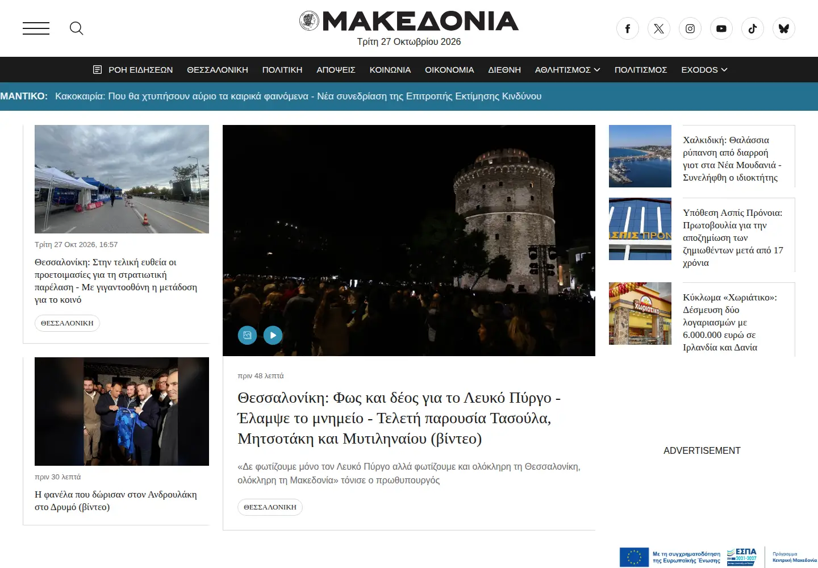818x568 pixels.
Task: Open the Facebook page icon
Action: (x=628, y=28)
